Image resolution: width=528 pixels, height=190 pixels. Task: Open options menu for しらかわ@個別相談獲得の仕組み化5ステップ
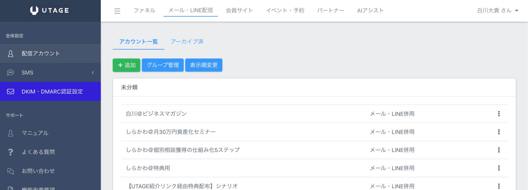click(x=499, y=150)
